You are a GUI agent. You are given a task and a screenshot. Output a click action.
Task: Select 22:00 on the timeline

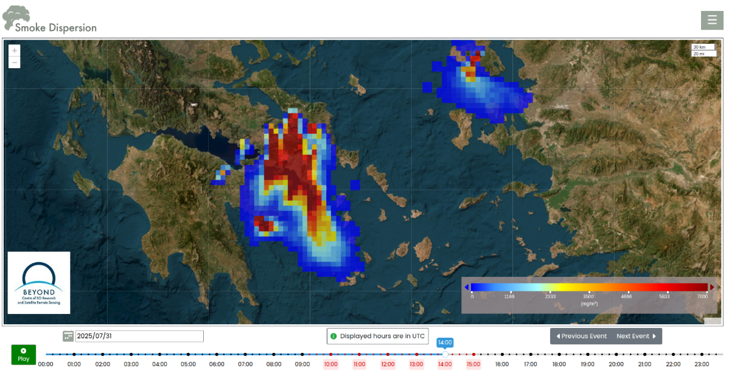click(x=673, y=364)
